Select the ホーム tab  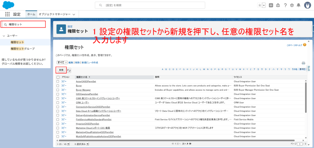tap(31, 14)
